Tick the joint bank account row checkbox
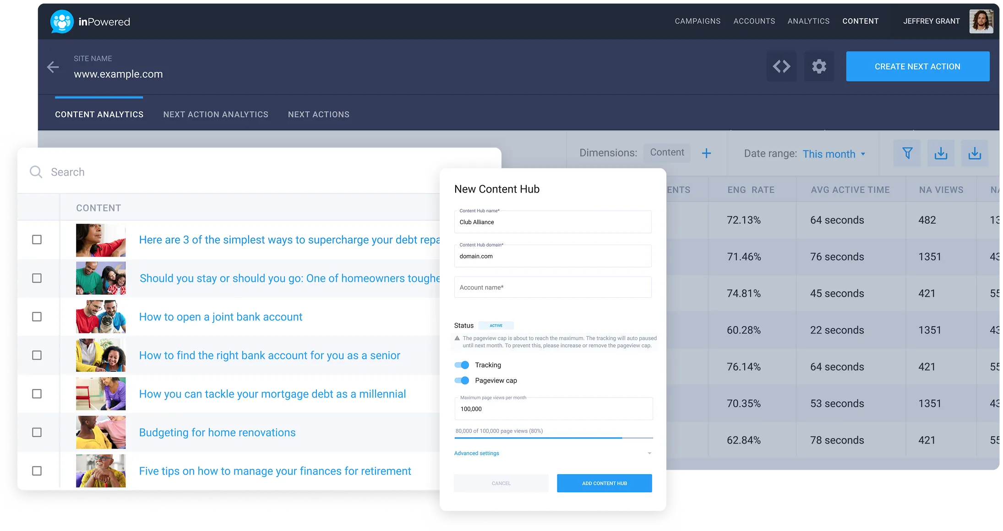1003x531 pixels. (x=37, y=316)
